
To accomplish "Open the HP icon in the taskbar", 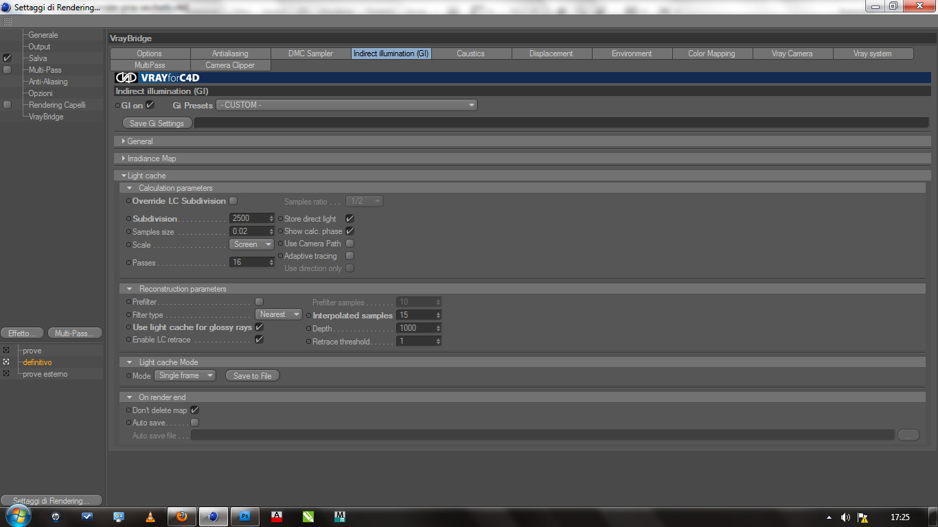I will point(56,517).
